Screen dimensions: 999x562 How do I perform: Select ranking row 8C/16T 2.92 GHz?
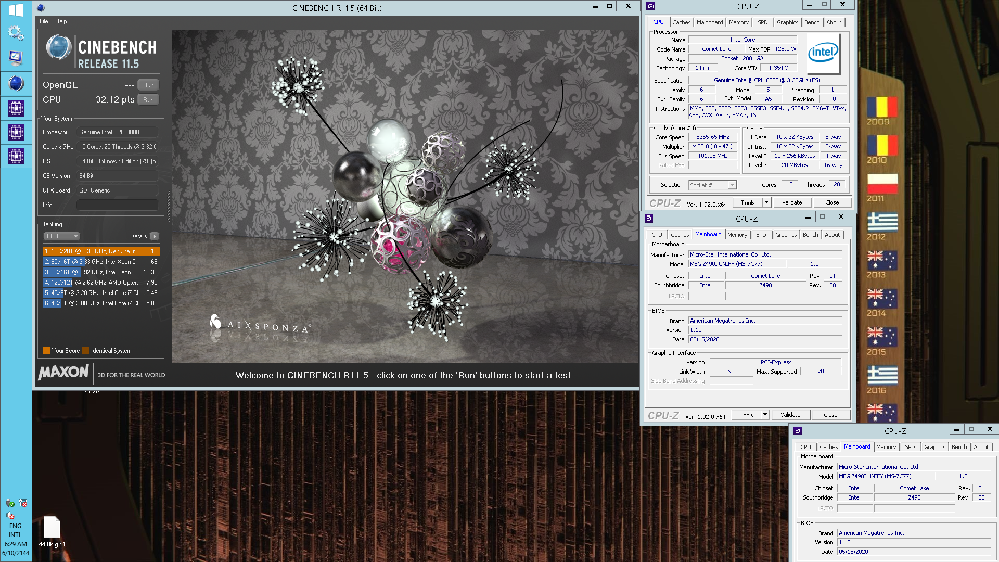(x=101, y=272)
